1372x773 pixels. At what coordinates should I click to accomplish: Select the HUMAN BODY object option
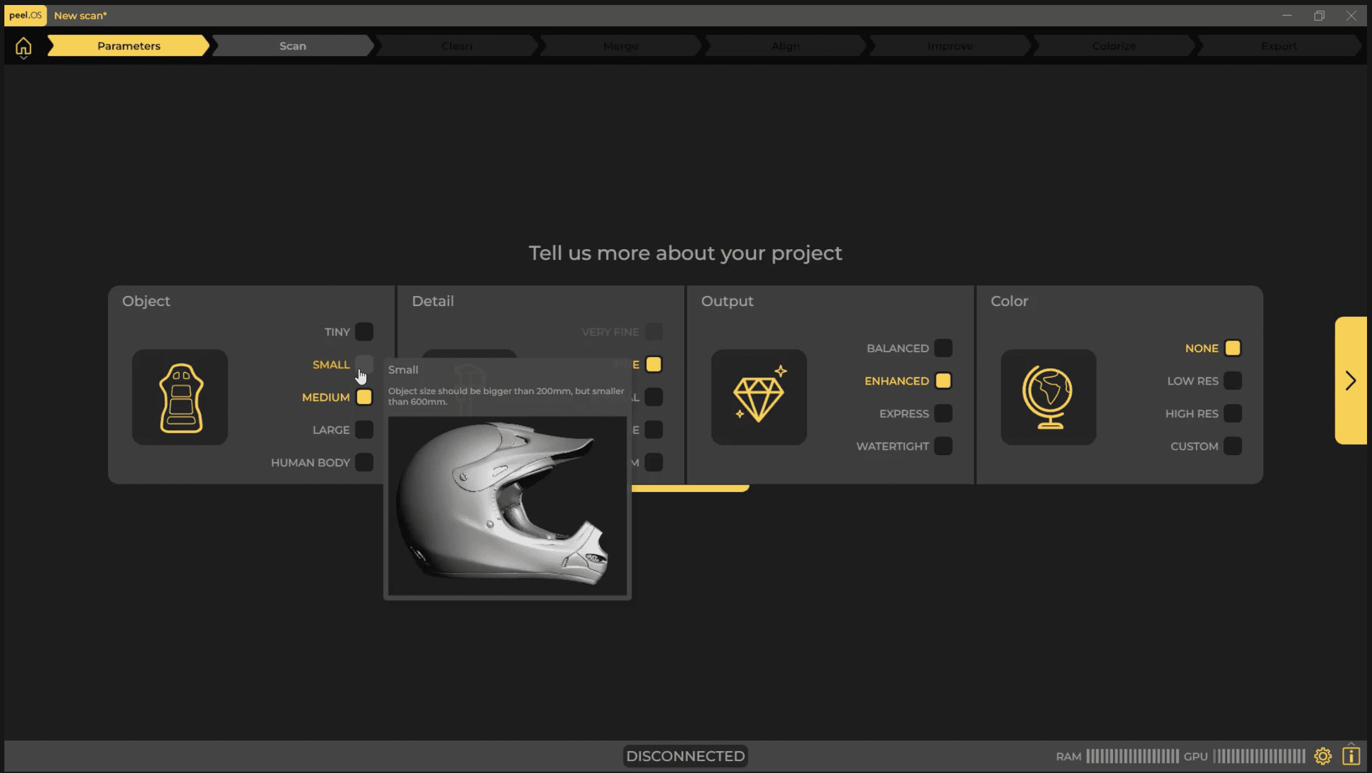click(x=364, y=463)
